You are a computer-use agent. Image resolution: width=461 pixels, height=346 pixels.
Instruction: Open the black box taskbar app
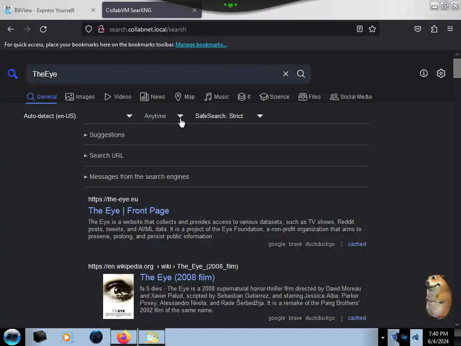click(40, 337)
